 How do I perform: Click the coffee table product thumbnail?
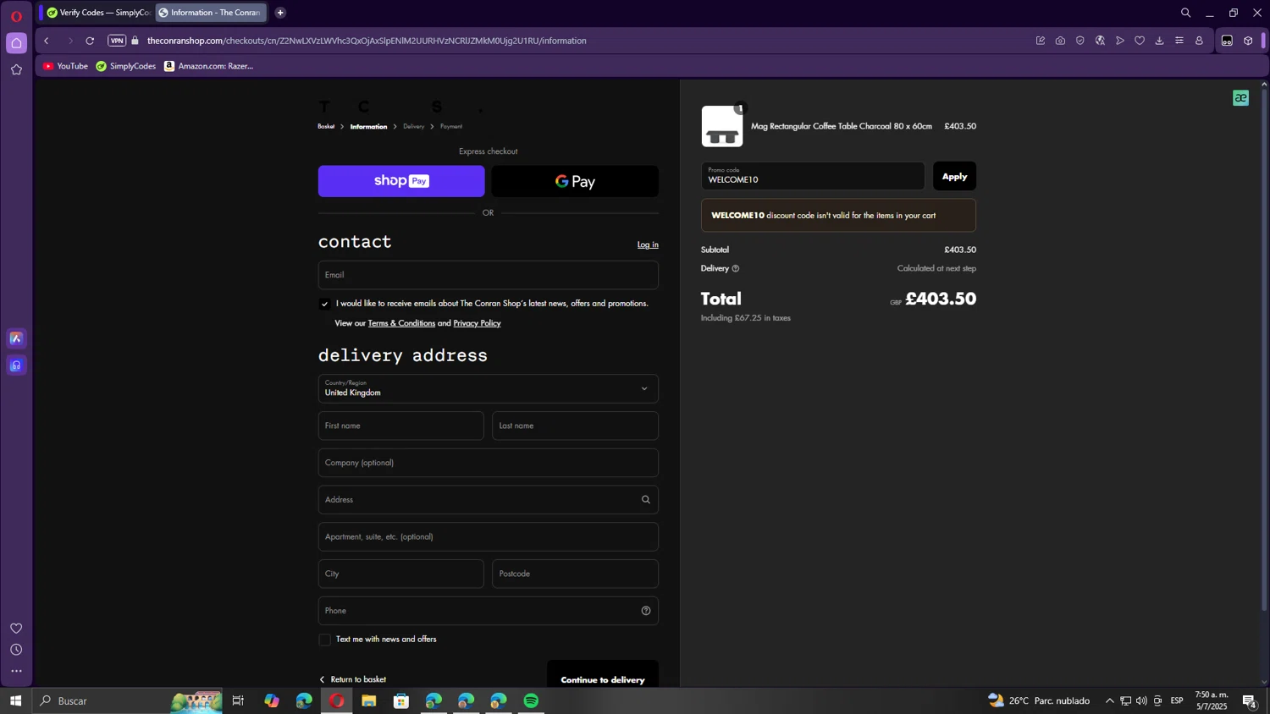(722, 126)
